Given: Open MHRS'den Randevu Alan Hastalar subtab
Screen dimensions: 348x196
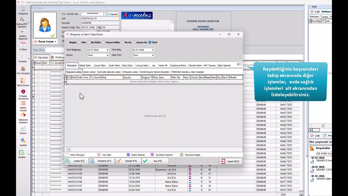Looking at the screenshot, I should point(188,72).
